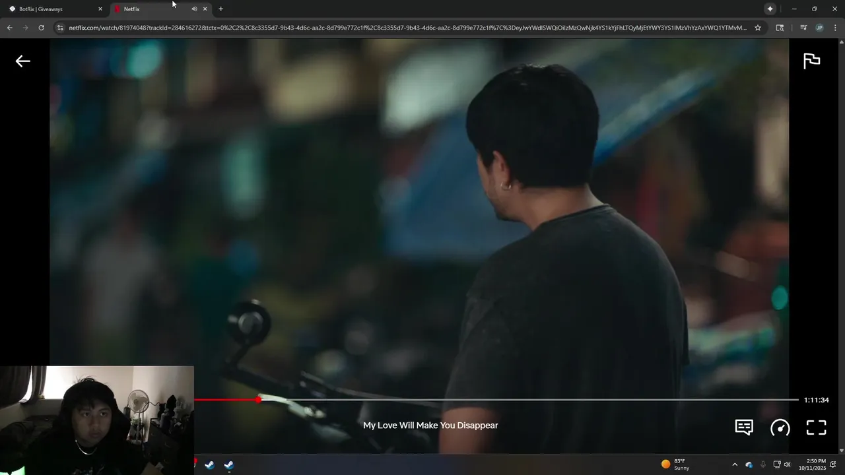Open the second Steam taskbar icon
Screen dimensions: 845x475
coord(228,464)
